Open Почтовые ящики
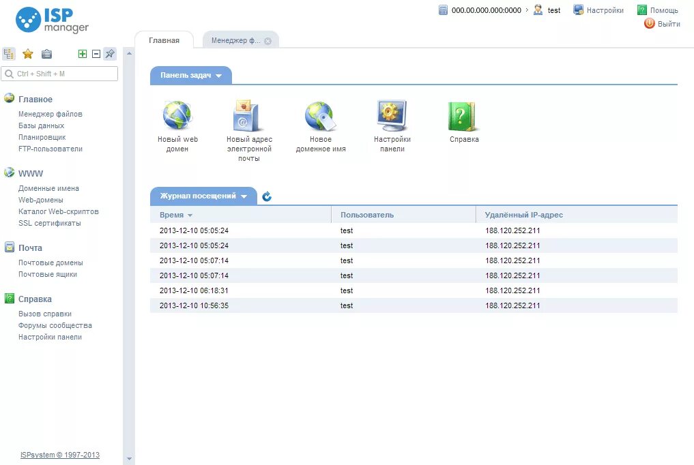The height and width of the screenshot is (465, 694). [48, 274]
